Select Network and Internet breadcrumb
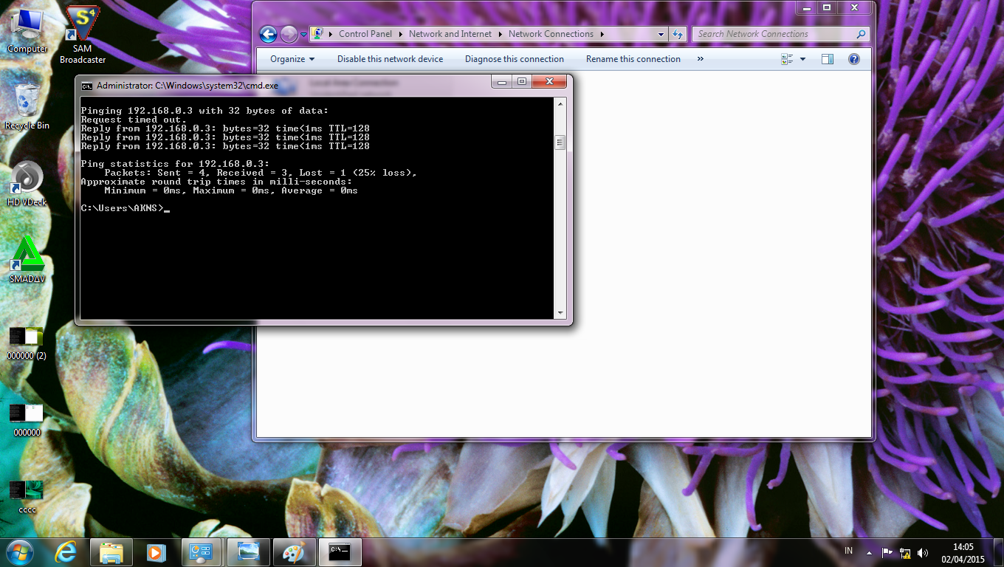The height and width of the screenshot is (567, 1004). coord(450,34)
